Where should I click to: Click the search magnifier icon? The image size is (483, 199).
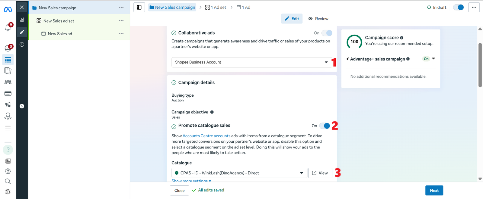pos(8,181)
